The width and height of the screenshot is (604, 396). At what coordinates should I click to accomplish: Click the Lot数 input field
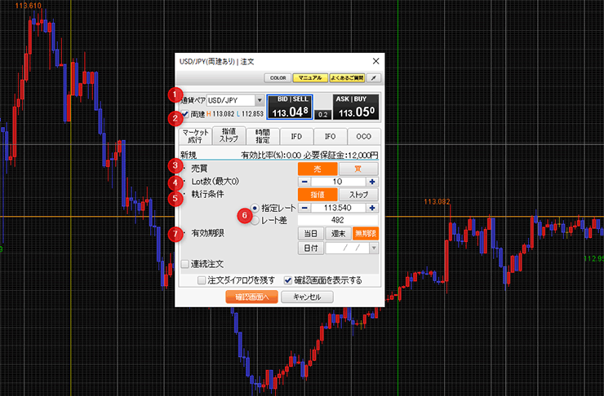pos(338,182)
